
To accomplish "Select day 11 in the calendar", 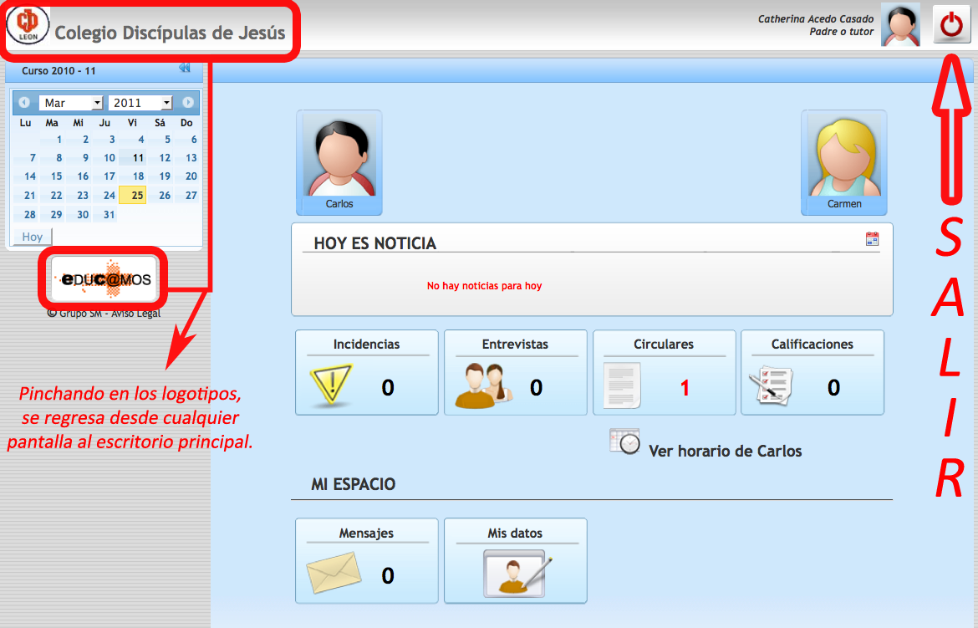I will (132, 158).
